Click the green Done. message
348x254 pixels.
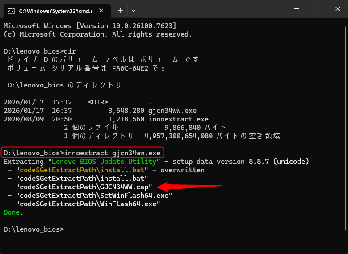(13, 212)
